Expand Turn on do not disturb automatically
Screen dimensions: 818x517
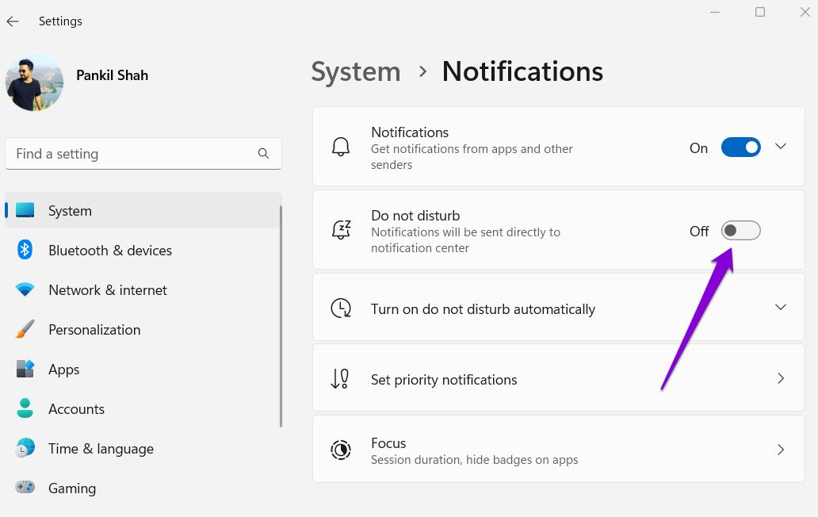(x=781, y=308)
